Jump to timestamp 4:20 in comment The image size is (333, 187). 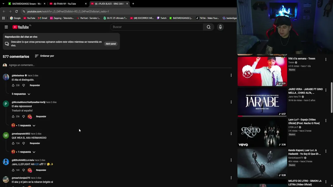tap(36, 164)
